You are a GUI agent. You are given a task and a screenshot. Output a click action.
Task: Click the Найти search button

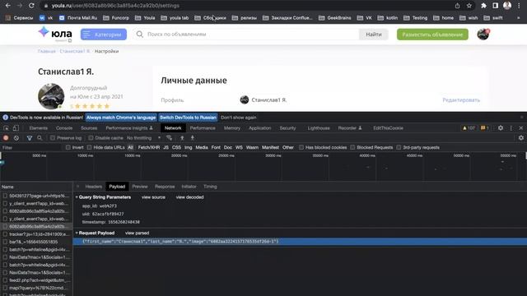coord(374,35)
